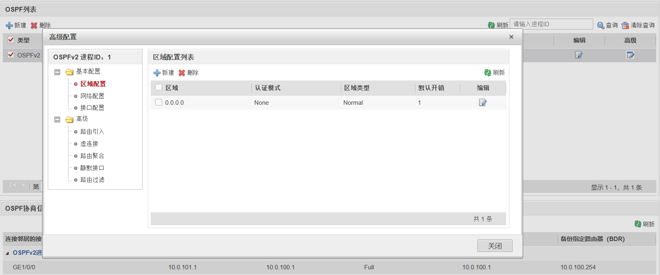This screenshot has height=275, width=660.
Task: Open advanced config icon for OSPFv2 row
Action: tap(630, 55)
